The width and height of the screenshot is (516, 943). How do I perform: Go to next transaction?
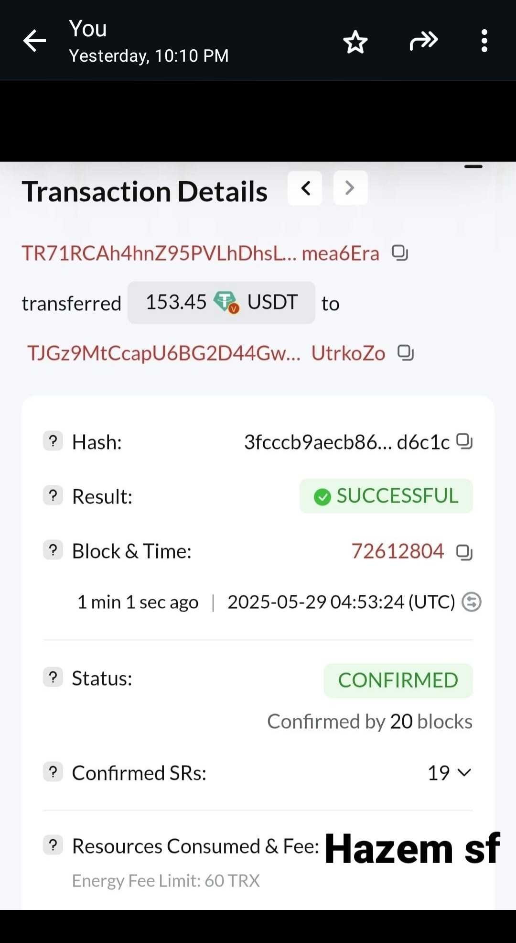pyautogui.click(x=350, y=188)
